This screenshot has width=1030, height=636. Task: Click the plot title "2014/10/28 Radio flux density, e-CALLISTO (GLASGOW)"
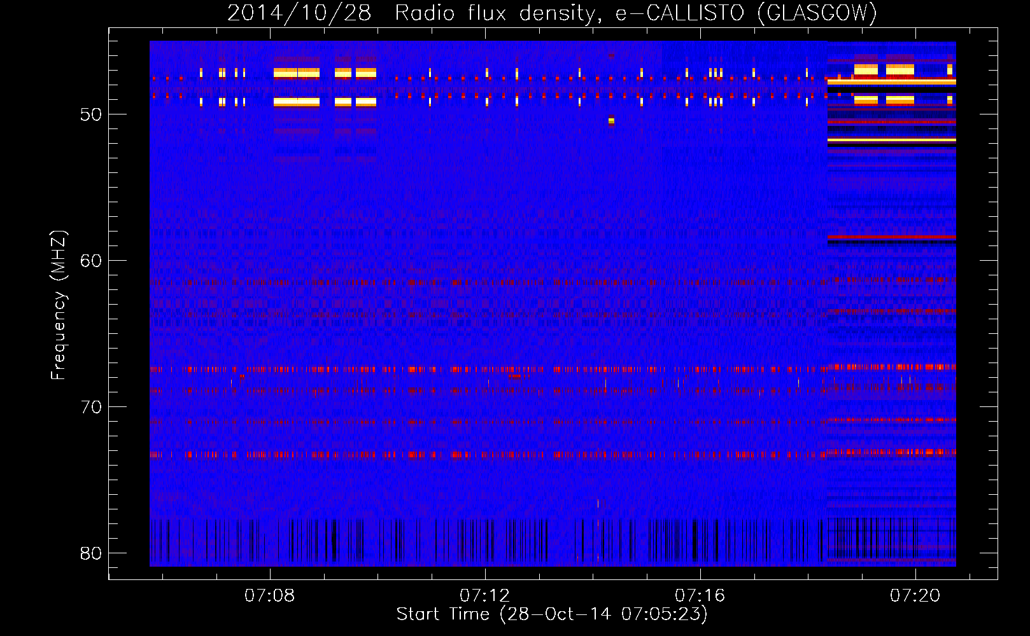552,13
